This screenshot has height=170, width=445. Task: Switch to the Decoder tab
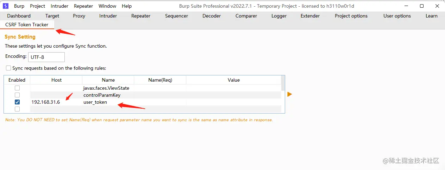point(212,16)
